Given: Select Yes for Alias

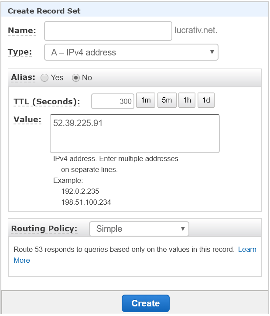Looking at the screenshot, I should [x=44, y=78].
